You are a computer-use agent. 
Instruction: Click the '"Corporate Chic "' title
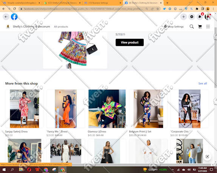click(x=180, y=132)
